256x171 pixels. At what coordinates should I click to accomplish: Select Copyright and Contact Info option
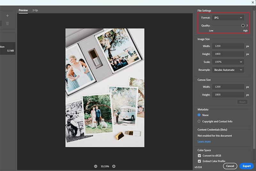click(x=199, y=121)
